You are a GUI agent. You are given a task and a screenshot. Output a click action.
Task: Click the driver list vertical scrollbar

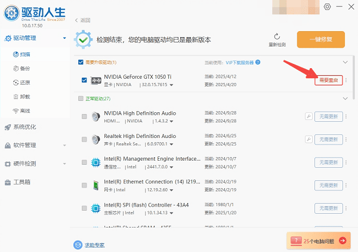point(353,78)
